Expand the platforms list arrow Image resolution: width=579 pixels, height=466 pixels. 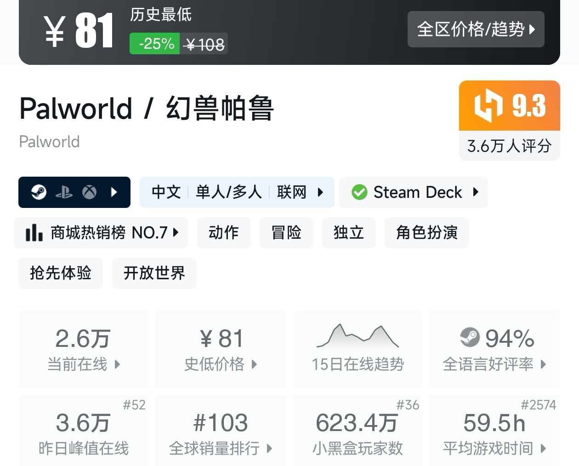114,192
